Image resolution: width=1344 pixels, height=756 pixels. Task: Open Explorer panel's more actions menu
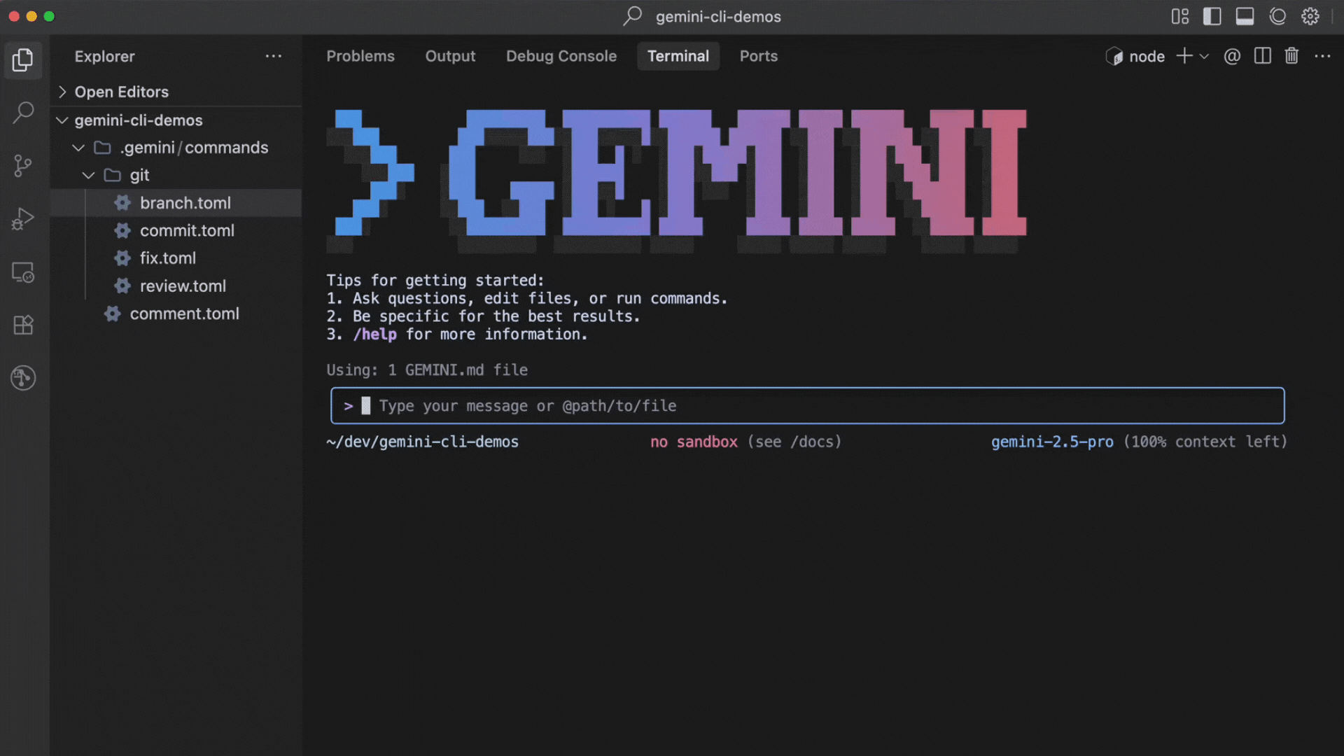click(x=274, y=56)
